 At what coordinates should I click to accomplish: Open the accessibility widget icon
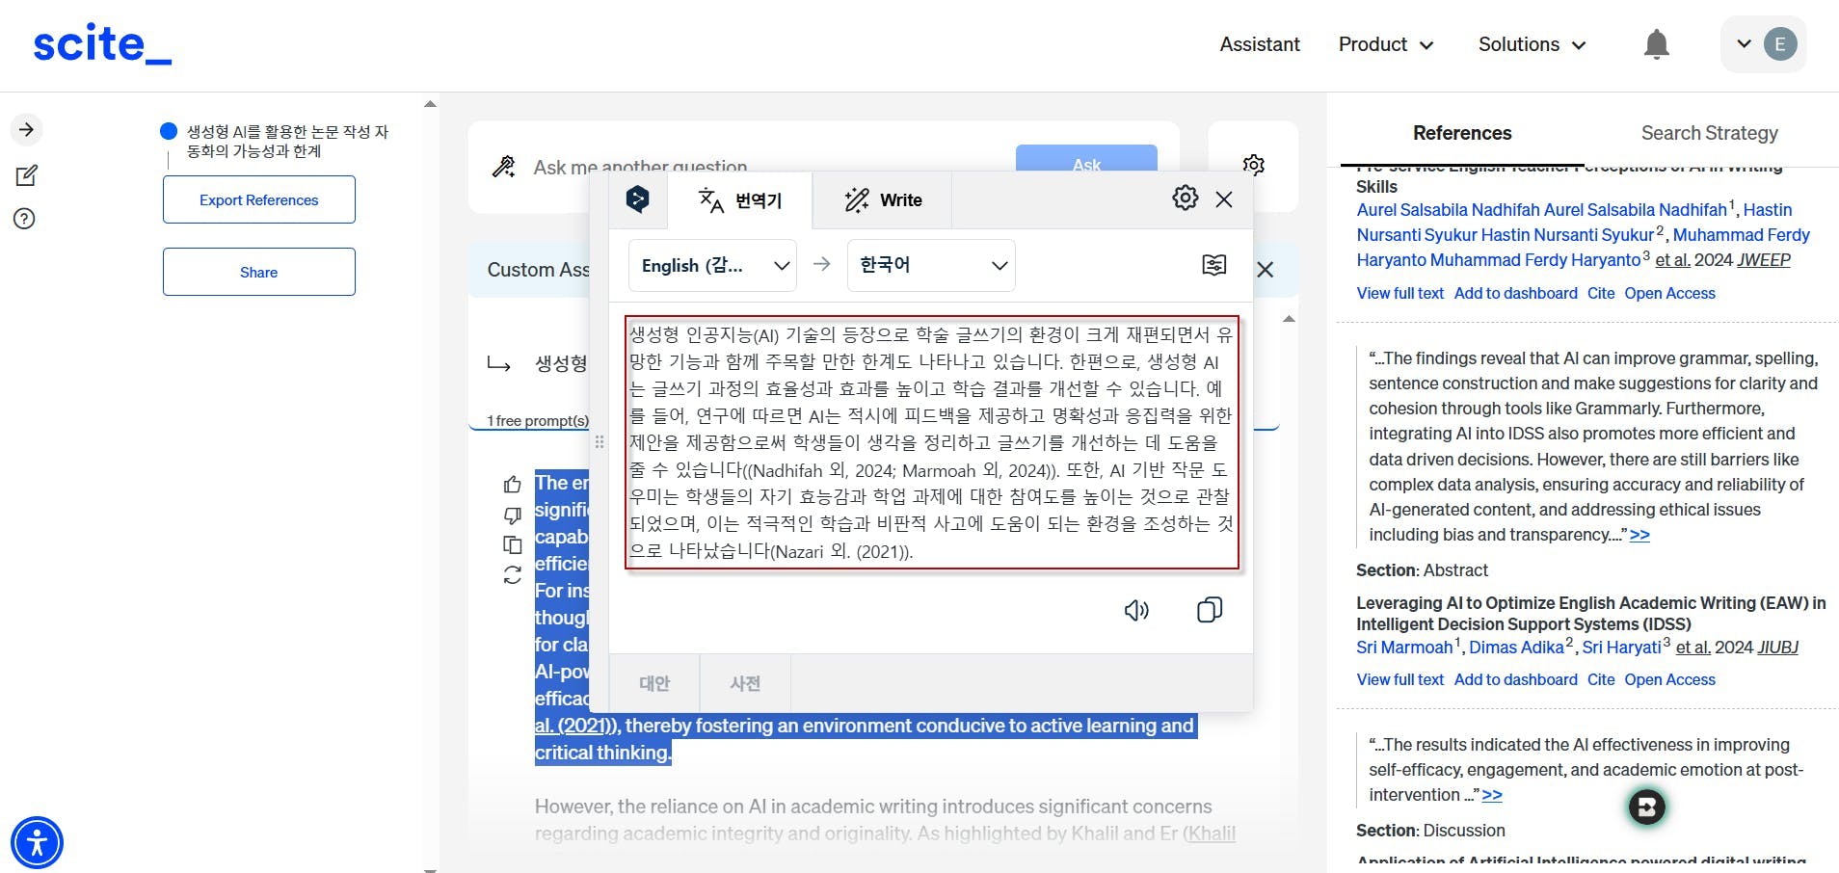point(37,842)
